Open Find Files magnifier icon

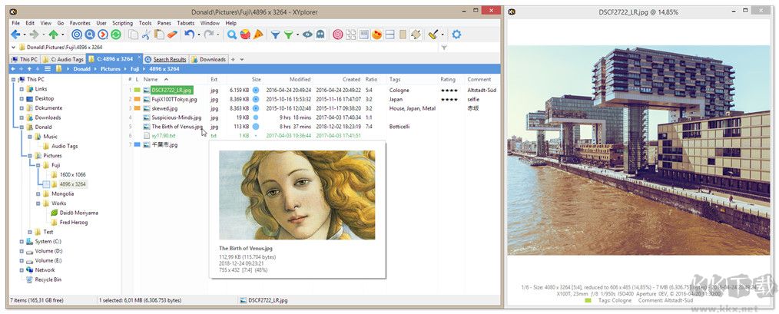pos(232,35)
